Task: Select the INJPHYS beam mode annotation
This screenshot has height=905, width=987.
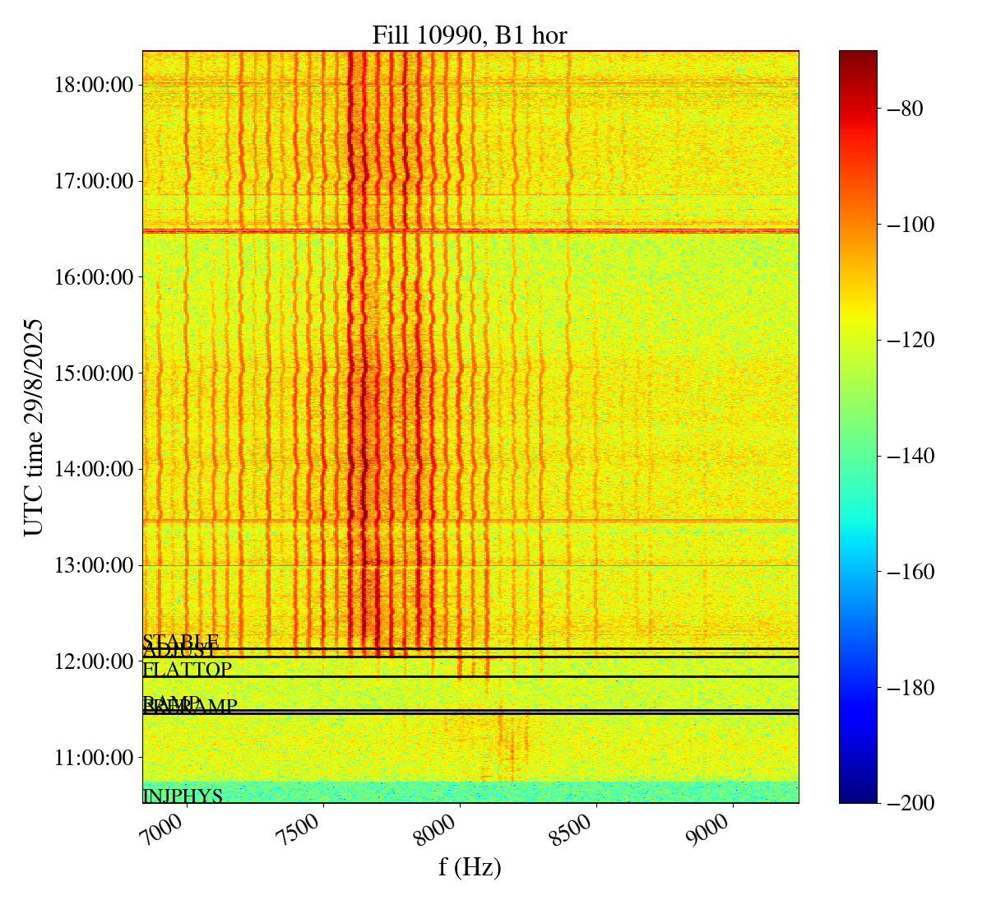Action: point(183,796)
